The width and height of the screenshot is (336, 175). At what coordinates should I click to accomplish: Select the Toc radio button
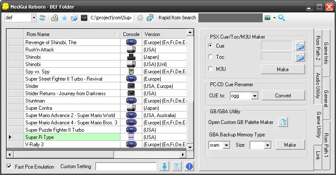(x=210, y=57)
